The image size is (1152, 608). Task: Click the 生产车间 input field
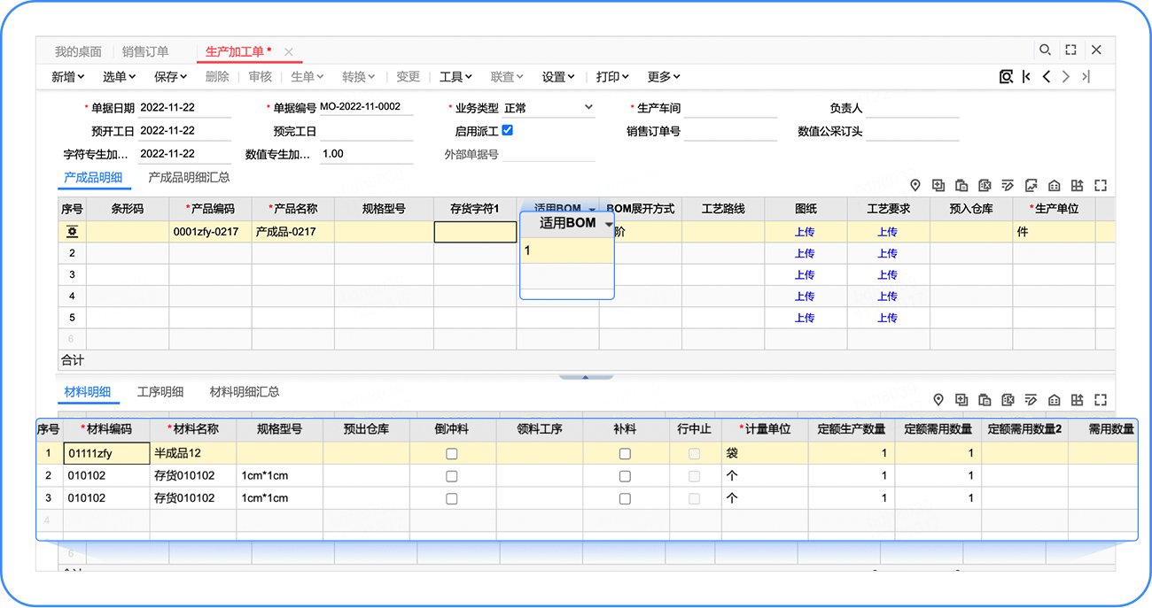pos(729,109)
